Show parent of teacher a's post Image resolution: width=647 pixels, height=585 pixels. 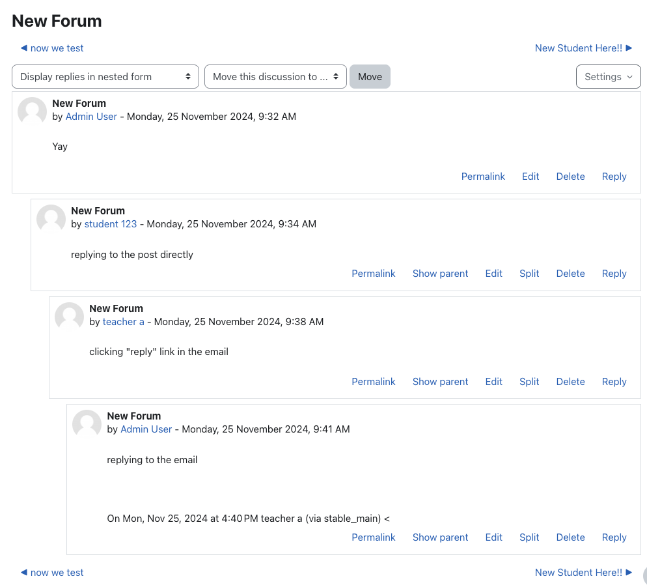[x=440, y=382]
